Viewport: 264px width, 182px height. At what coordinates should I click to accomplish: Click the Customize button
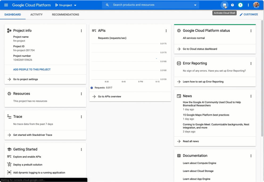pyautogui.click(x=249, y=14)
